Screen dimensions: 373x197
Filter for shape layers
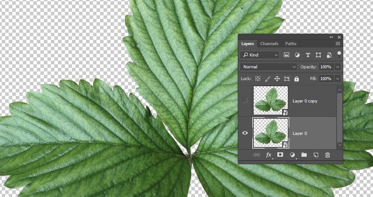[318, 55]
